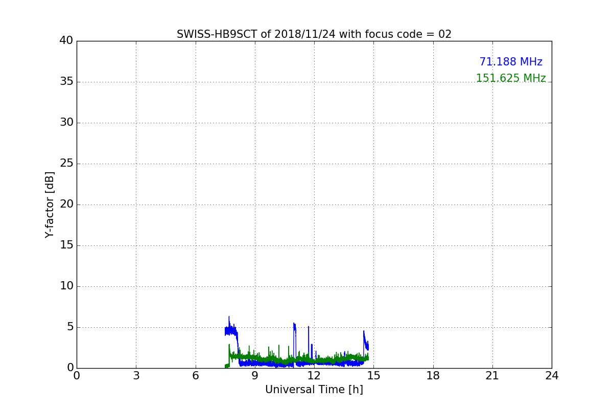Click y-axis tick value 30
Screen dimensions: 613x409
pyautogui.click(x=66, y=123)
